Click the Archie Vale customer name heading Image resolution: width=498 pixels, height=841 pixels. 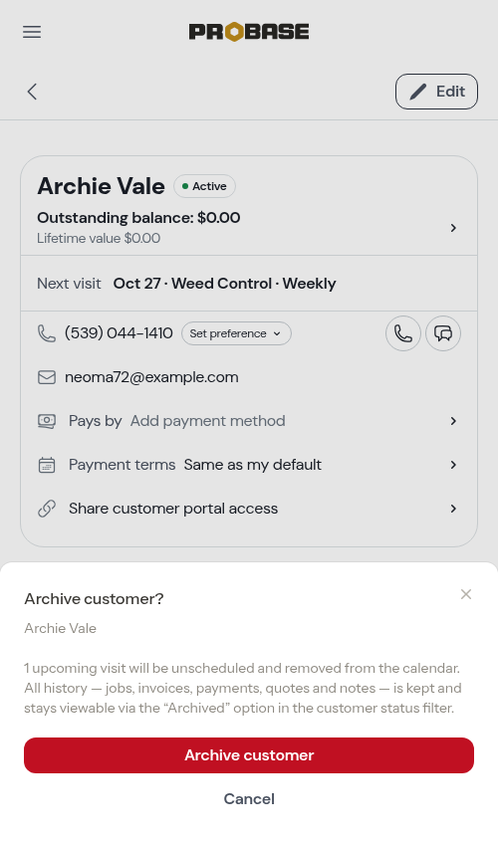point(101,186)
